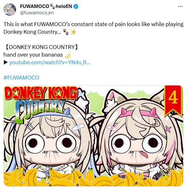This screenshot has width=187, height=191.
Task: Click the Donkey Kong Country logo in thumbnail
Action: pyautogui.click(x=41, y=104)
